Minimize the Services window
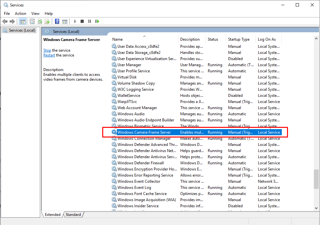The image size is (320, 225). 283,5
